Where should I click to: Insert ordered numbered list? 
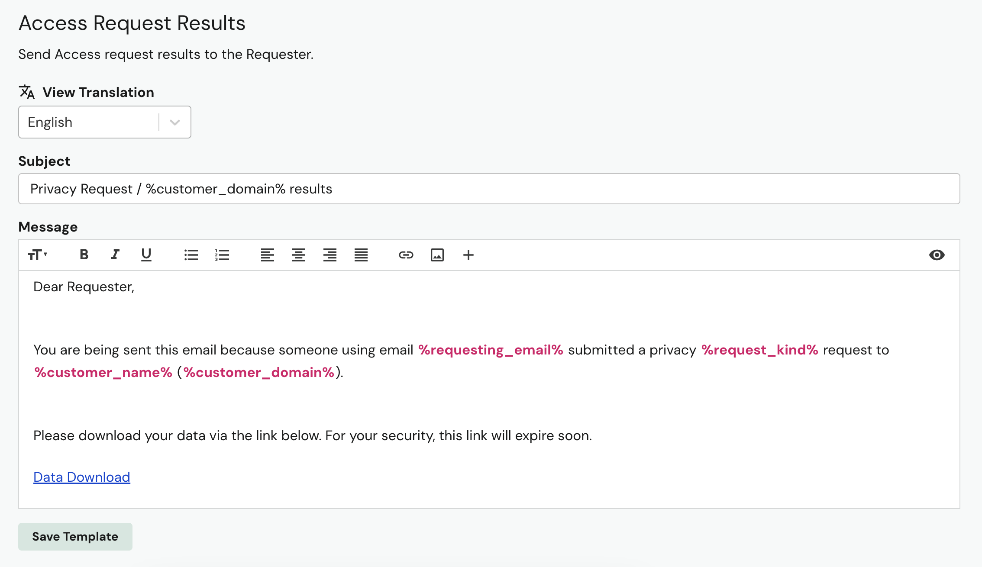222,255
